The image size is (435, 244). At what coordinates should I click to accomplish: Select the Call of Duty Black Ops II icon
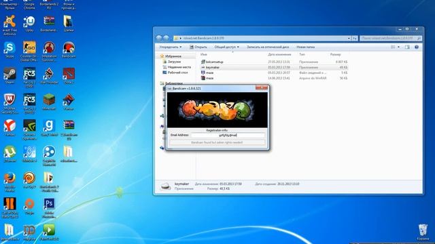(x=10, y=208)
